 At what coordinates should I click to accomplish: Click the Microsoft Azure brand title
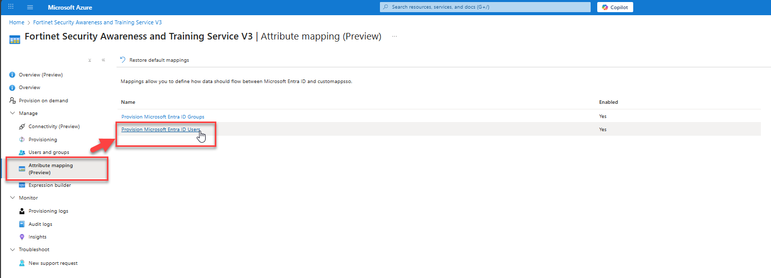(x=70, y=8)
